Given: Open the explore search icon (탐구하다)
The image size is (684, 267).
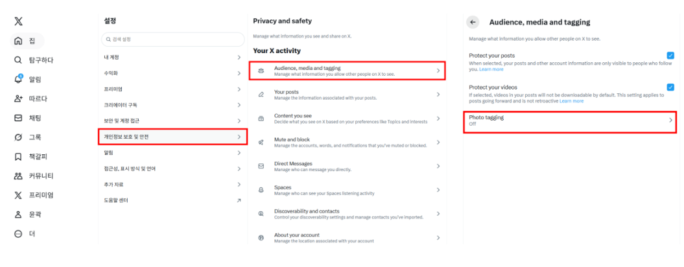Looking at the screenshot, I should point(18,60).
